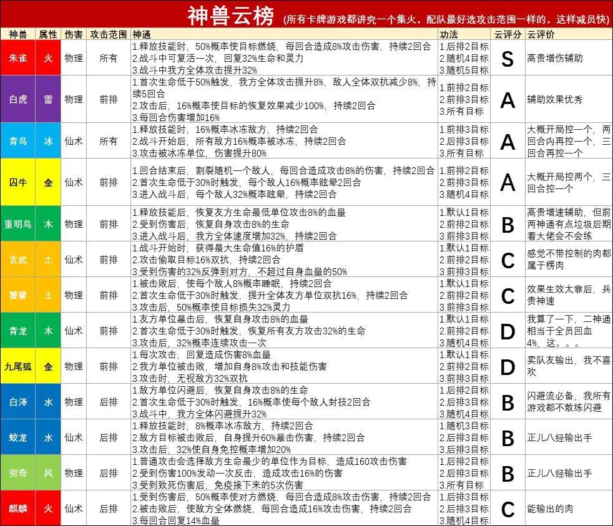Select the green 重明鸟 name cell
Viewport: 613px width, 526px height.
click(x=17, y=223)
